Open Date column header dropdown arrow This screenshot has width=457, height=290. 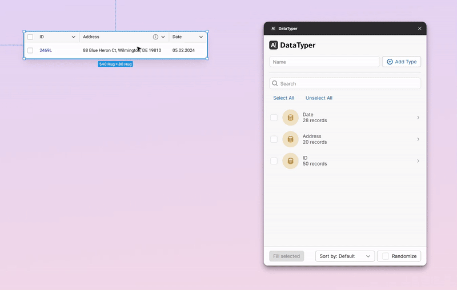click(201, 37)
